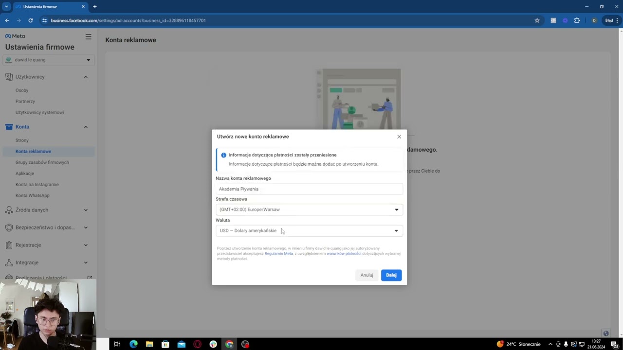Viewport: 623px width, 350px height.
Task: Close the create ad account dialog
Action: click(x=399, y=137)
